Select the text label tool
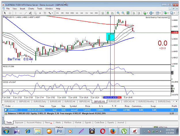180x136 pixels. [x=45, y=13]
